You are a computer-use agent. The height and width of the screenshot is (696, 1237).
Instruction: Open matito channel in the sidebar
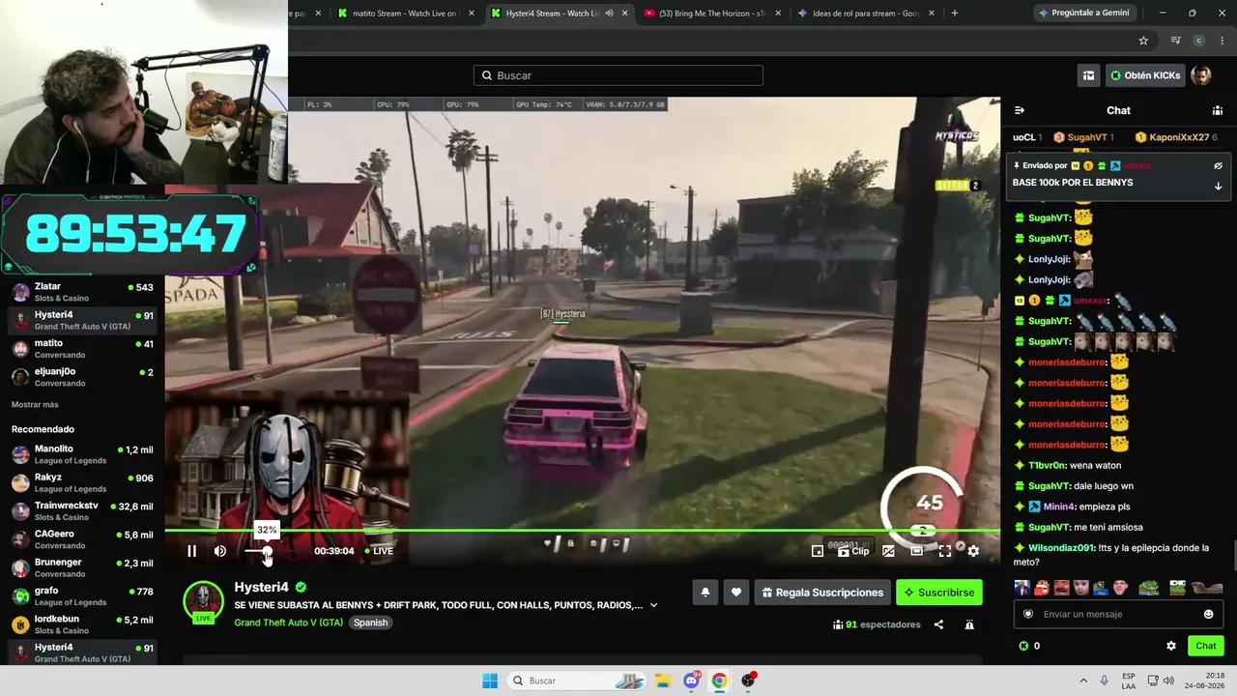pyautogui.click(x=82, y=349)
